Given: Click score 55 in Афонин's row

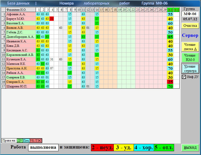Looking at the screenshot, I should click(x=170, y=14).
